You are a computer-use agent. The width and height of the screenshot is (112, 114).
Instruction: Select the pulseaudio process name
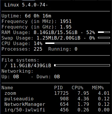(x=19, y=99)
